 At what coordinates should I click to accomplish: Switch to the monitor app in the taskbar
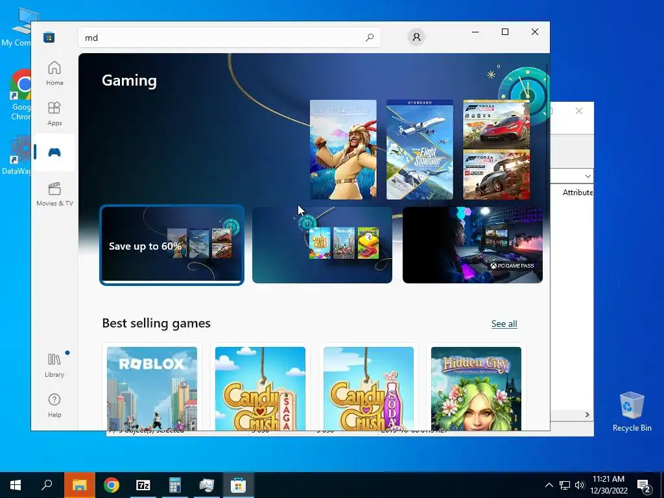pyautogui.click(x=207, y=485)
